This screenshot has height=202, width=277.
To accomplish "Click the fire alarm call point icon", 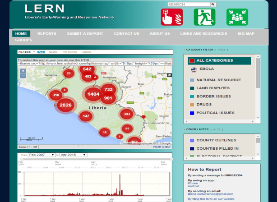I will coord(172,17).
